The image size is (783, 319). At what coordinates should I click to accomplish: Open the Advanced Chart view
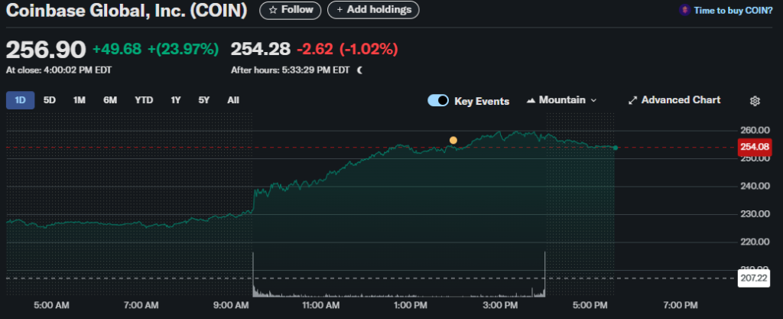tap(674, 100)
